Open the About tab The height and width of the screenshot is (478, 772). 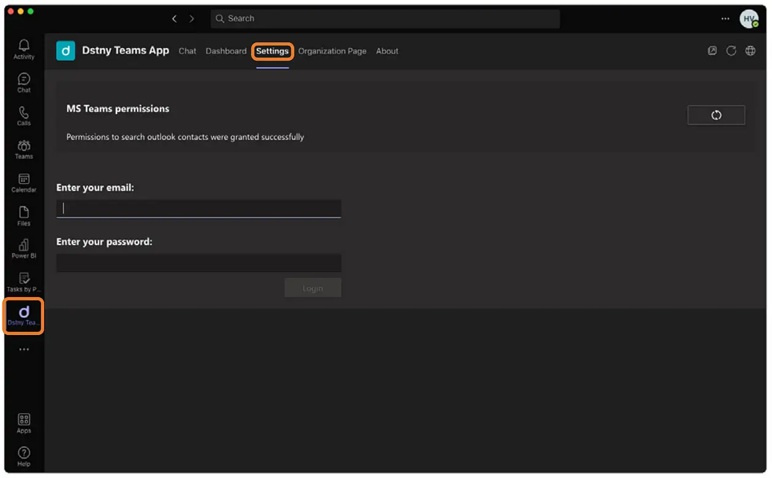coord(387,51)
